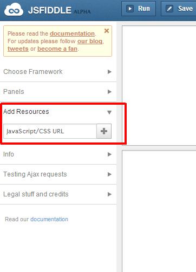Image resolution: width=196 pixels, height=272 pixels.
Task: Click the blue documentation link at the bottom
Action: click(x=49, y=219)
